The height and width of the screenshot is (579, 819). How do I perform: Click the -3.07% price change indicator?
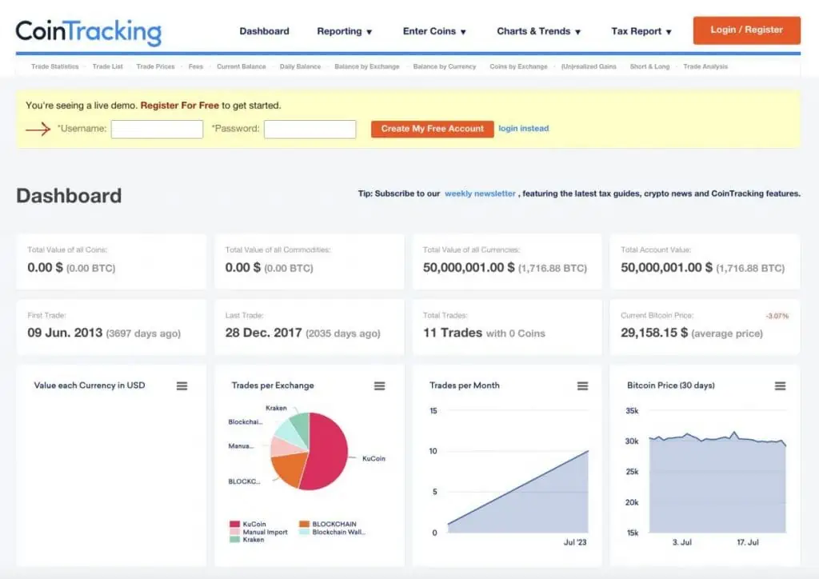pyautogui.click(x=777, y=316)
